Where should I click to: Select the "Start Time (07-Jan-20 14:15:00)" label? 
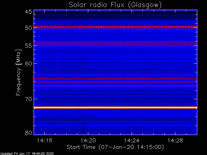(x=115, y=147)
